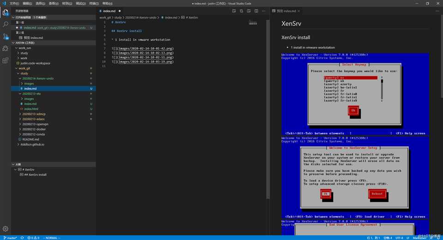Screen dimensions: 443x240
Task: Click the line and column indicator
Action: [x=373, y=238]
